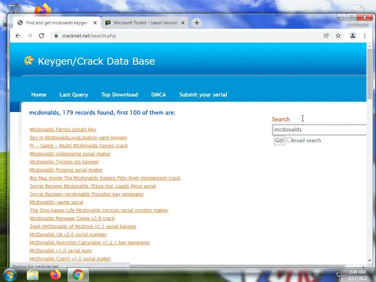Viewport: 376px width, 282px height.
Task: Click the Go! search button
Action: click(x=279, y=140)
